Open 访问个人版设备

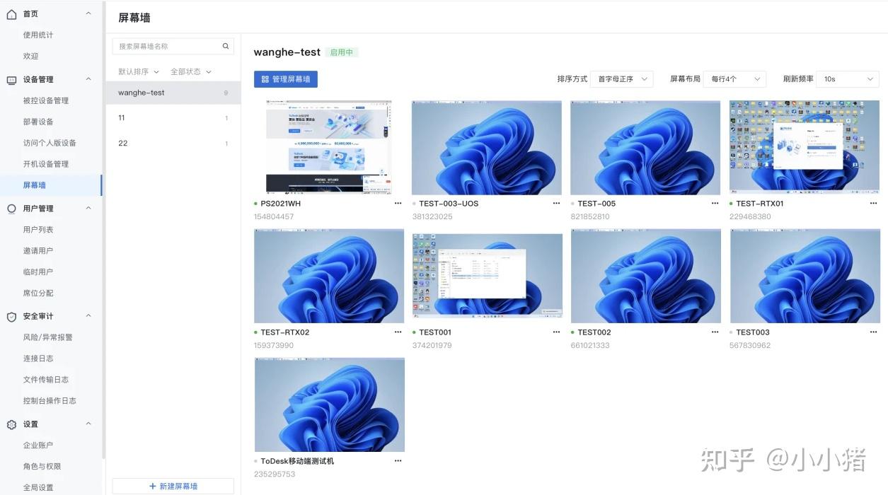pos(50,143)
